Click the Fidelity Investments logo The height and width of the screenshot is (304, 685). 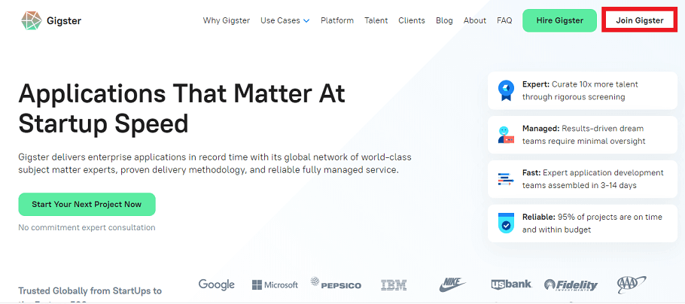[x=571, y=285]
